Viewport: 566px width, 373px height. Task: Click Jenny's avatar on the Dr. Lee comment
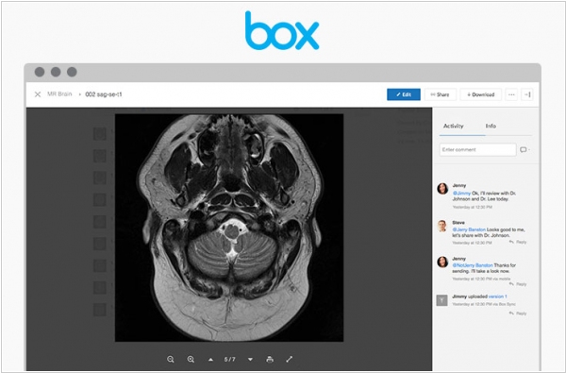442,189
